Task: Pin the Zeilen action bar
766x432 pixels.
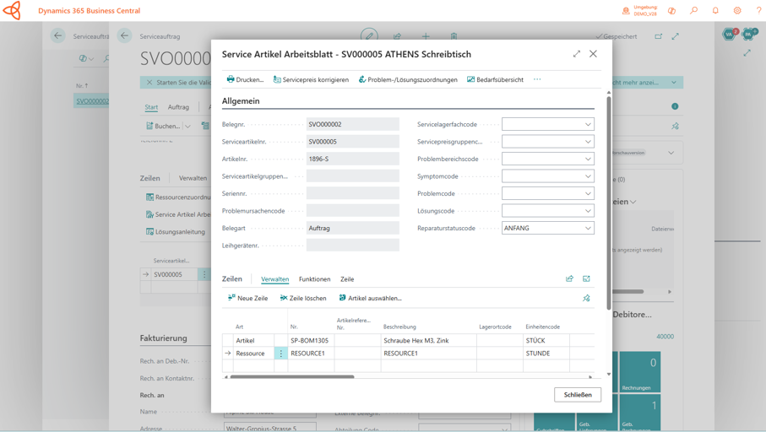Action: click(586, 298)
